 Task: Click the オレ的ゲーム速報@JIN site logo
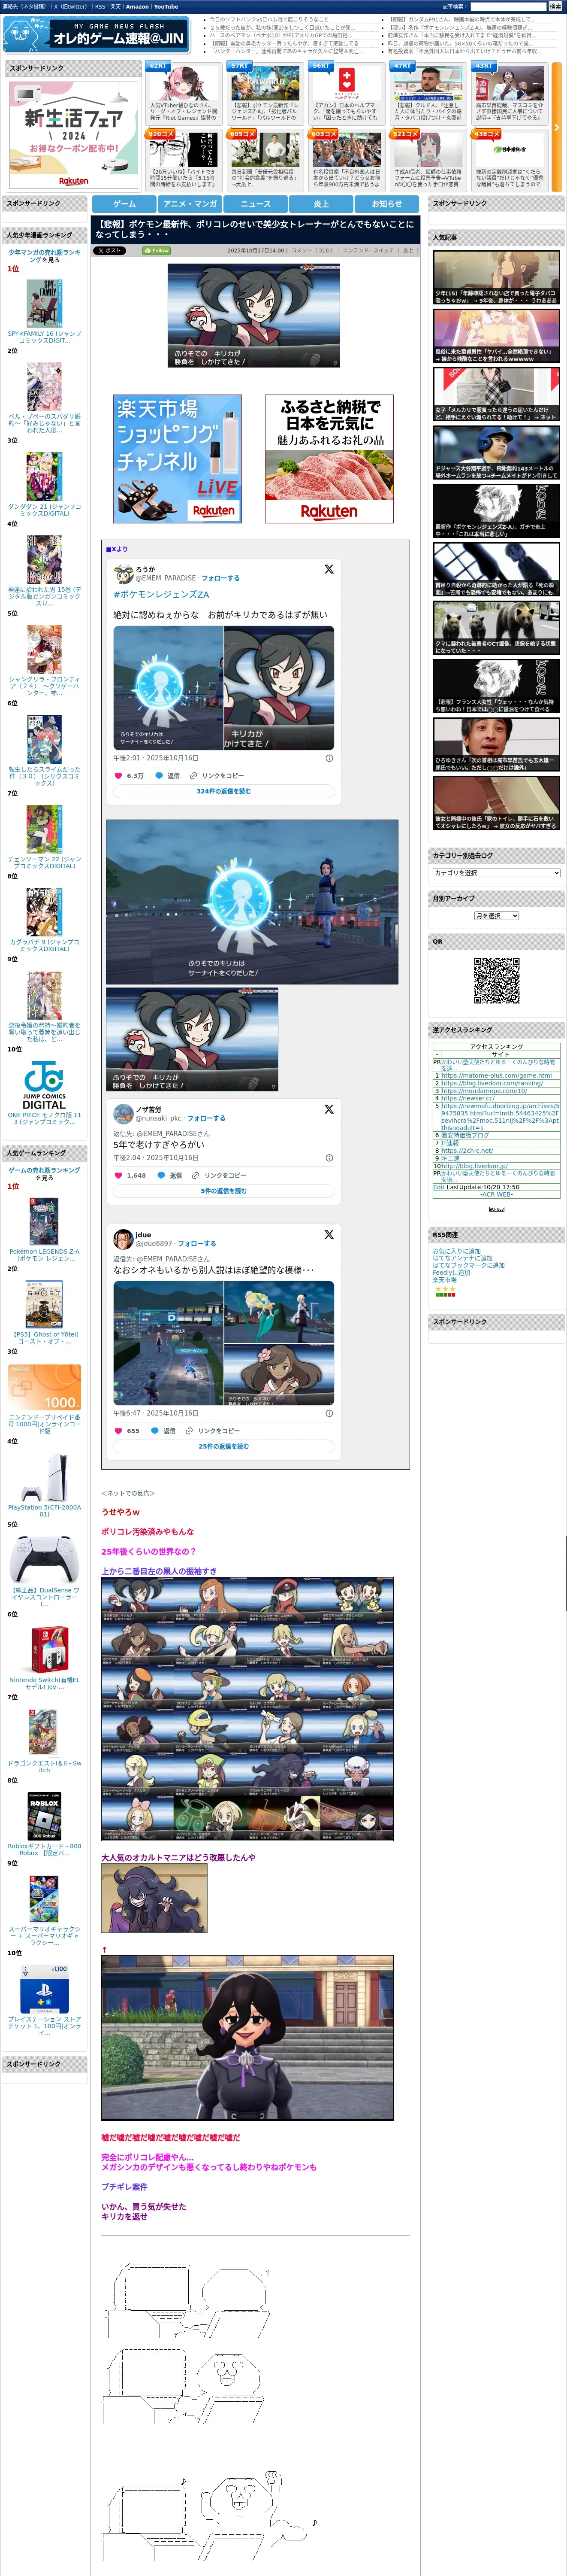pyautogui.click(x=96, y=35)
